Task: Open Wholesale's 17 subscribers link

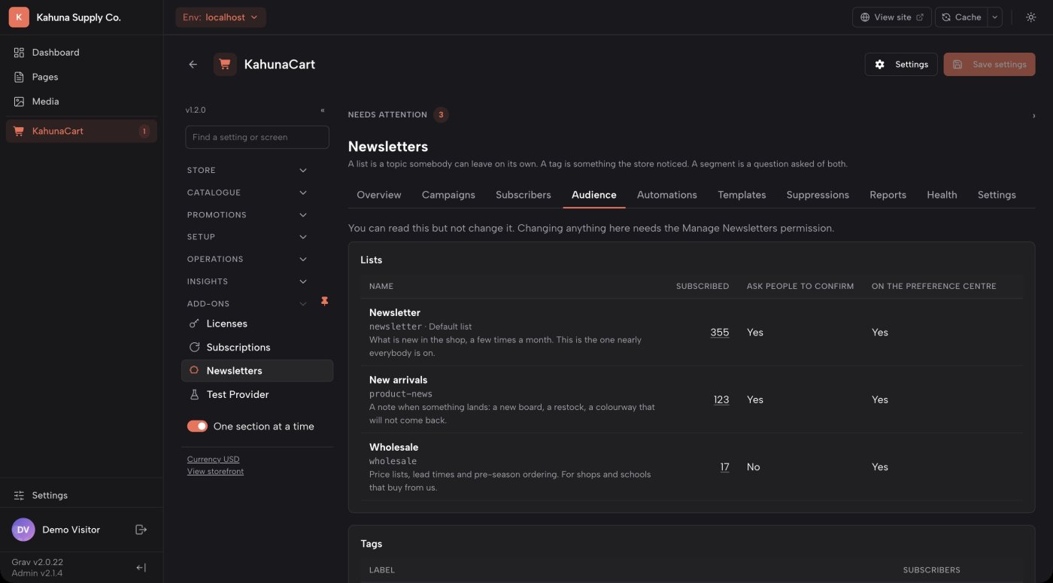Action: pyautogui.click(x=724, y=467)
